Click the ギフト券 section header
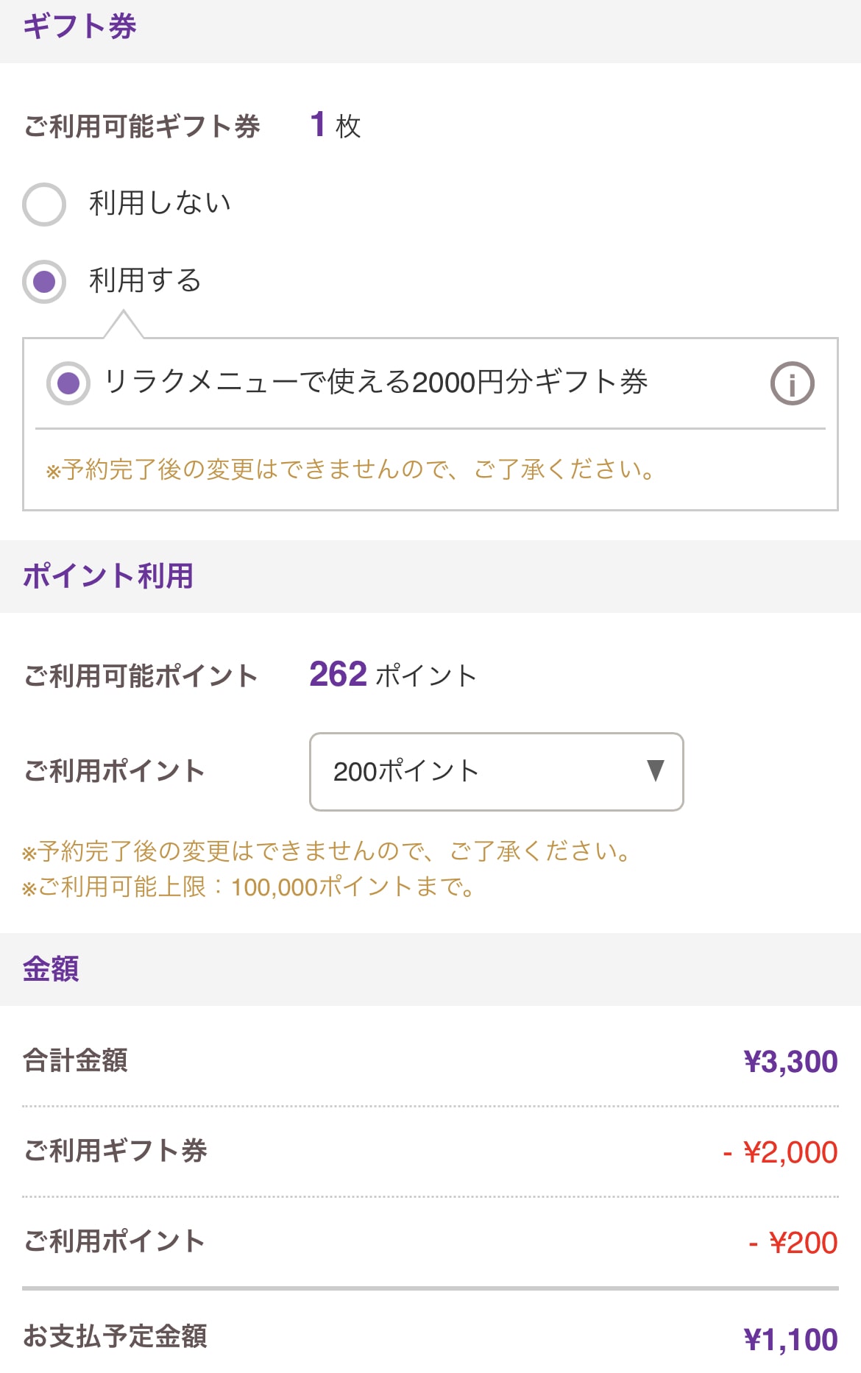Image resolution: width=861 pixels, height=1373 pixels. 79,26
